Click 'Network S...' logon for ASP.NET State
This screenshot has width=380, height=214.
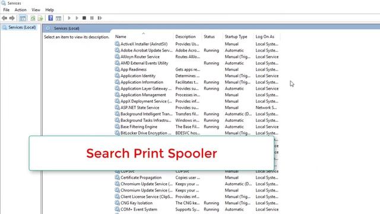266,108
